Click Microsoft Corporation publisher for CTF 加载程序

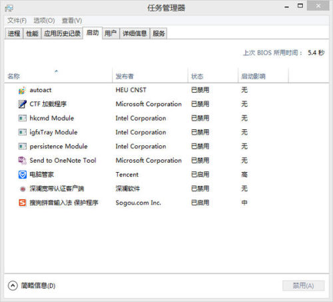(x=149, y=104)
